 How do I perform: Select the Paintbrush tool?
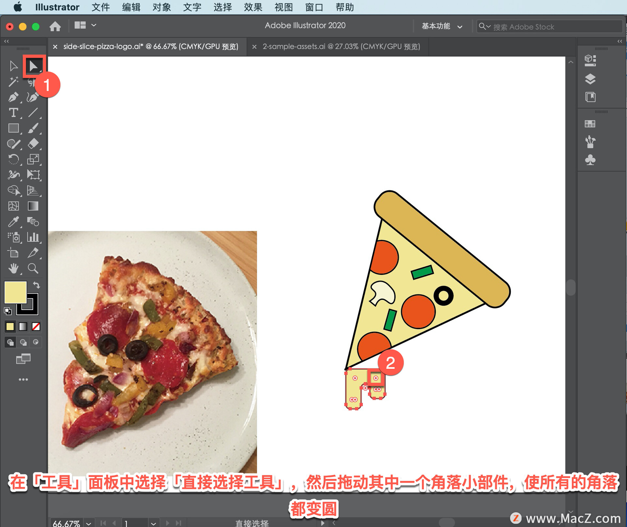(x=33, y=128)
